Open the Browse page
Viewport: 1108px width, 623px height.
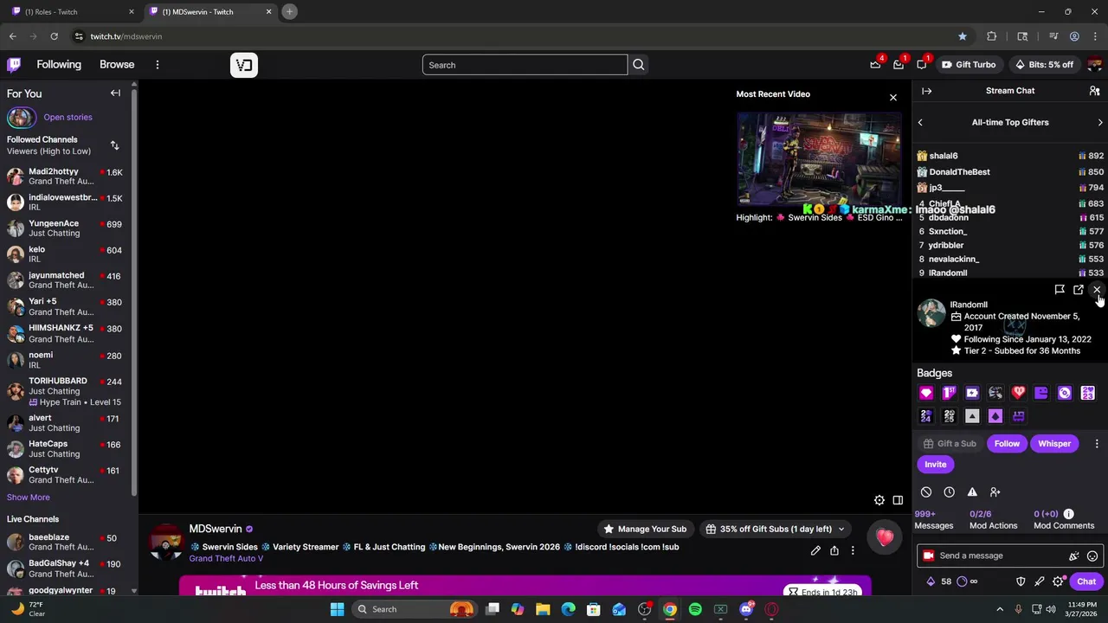117,65
